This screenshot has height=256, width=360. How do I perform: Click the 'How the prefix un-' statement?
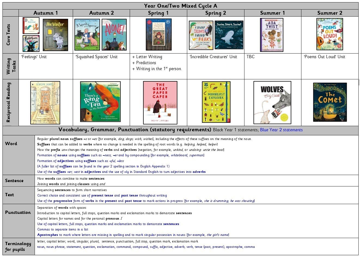point(131,150)
